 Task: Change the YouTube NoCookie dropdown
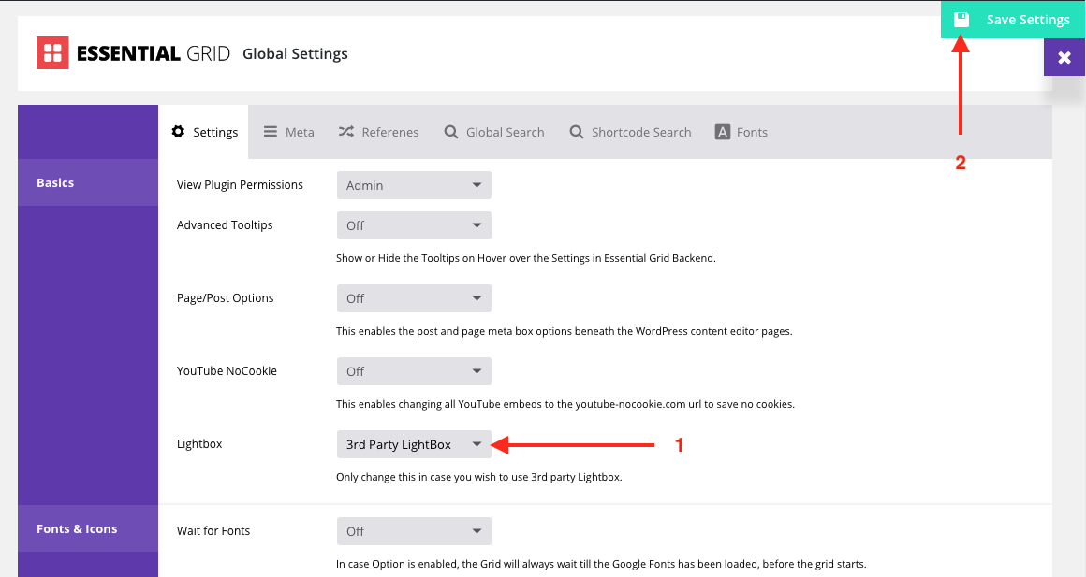414,371
